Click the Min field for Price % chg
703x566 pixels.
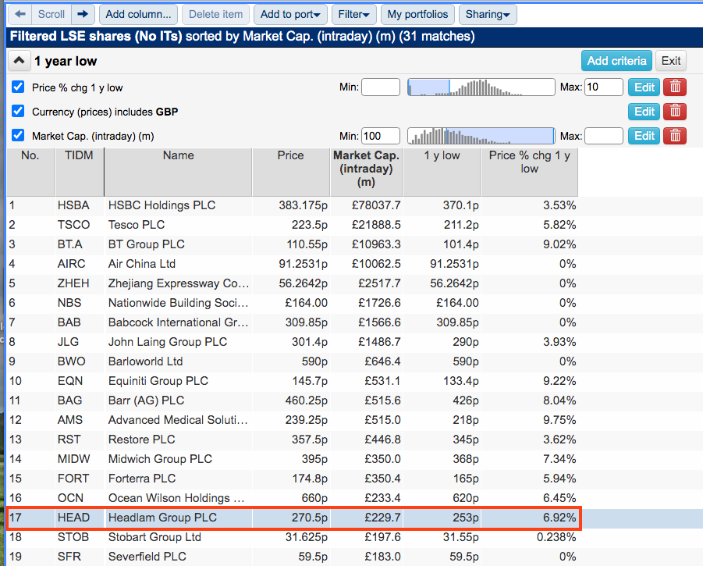pos(381,87)
